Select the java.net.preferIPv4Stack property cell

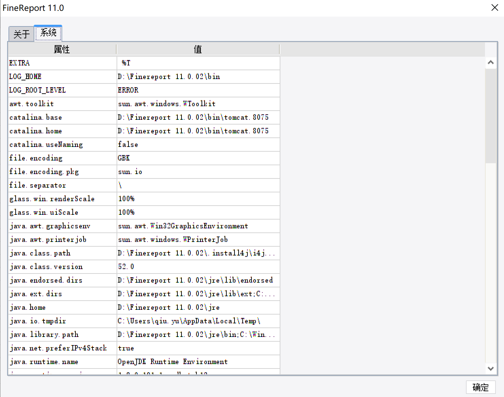tap(63, 348)
